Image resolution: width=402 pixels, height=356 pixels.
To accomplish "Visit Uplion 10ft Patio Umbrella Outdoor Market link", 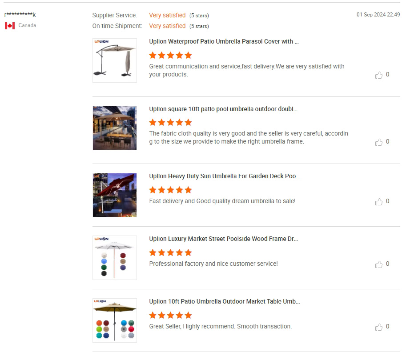I will 225,301.
